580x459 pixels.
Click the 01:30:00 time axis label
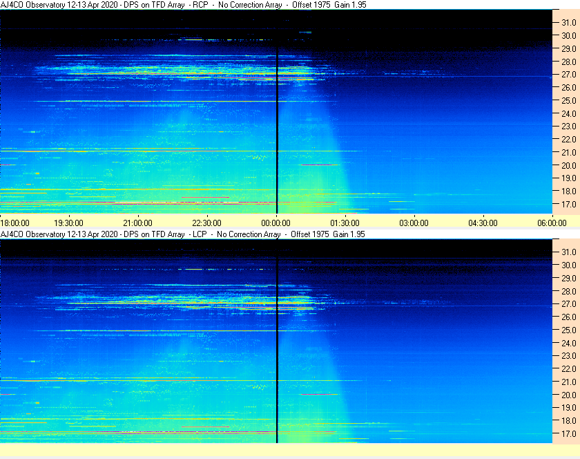tap(345, 223)
